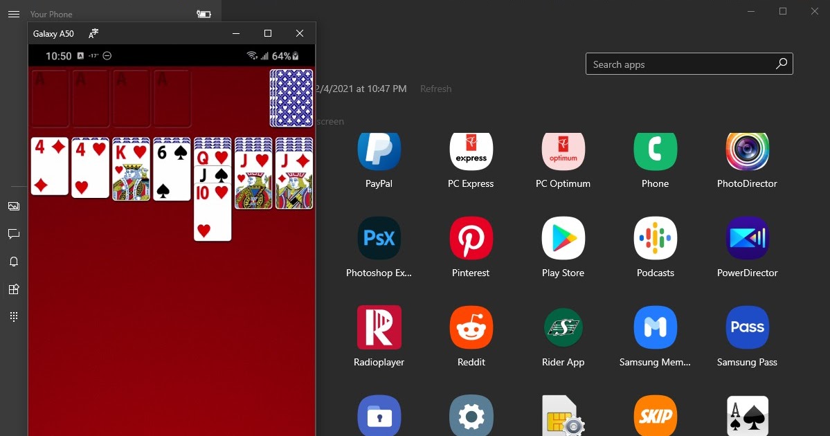Launch the Reddit app
This screenshot has width=830, height=436.
pos(471,327)
